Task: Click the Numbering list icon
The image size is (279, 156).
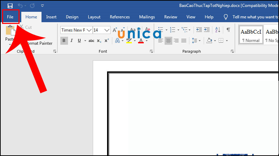Action: click(x=173, y=30)
